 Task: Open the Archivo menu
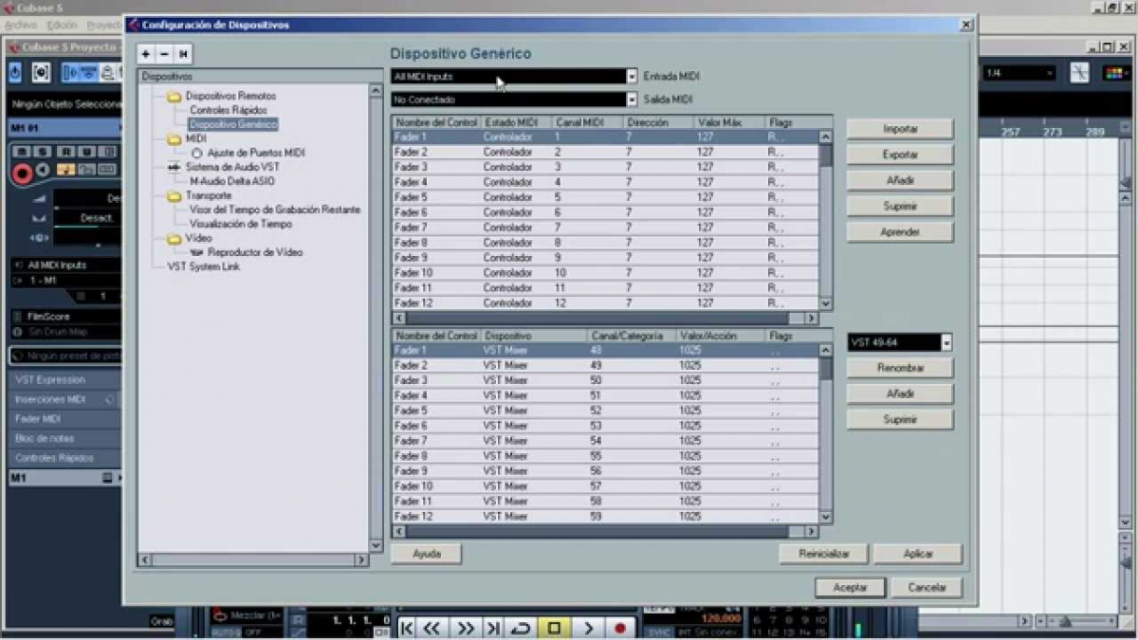click(x=20, y=26)
